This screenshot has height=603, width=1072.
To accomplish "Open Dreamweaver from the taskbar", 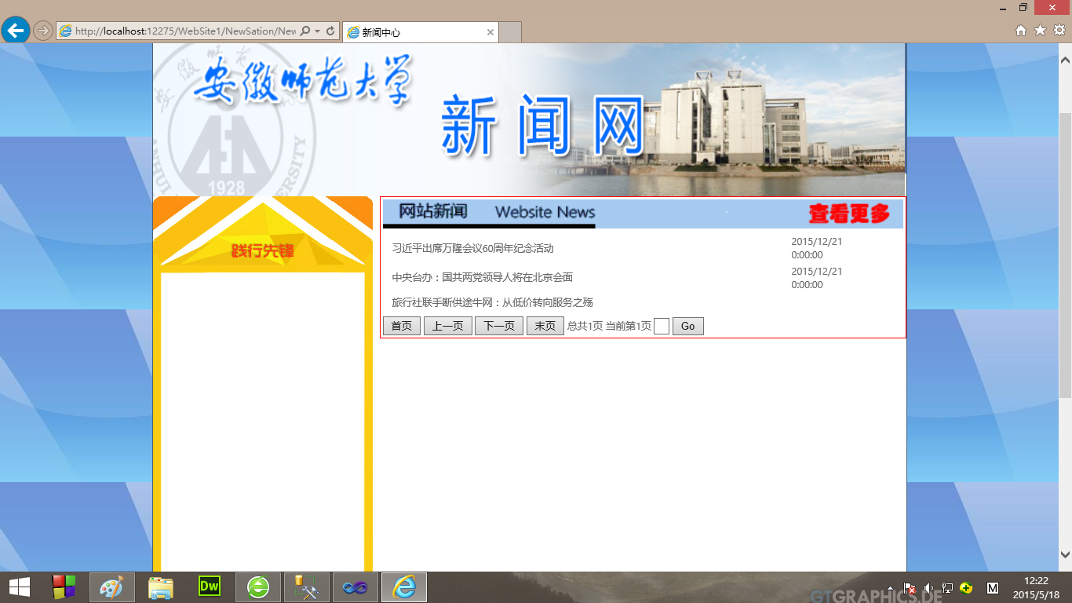I will click(x=210, y=587).
